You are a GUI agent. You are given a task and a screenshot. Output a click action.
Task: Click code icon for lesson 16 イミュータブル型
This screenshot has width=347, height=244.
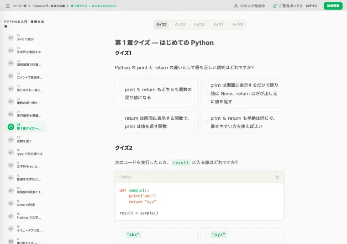(11, 229)
